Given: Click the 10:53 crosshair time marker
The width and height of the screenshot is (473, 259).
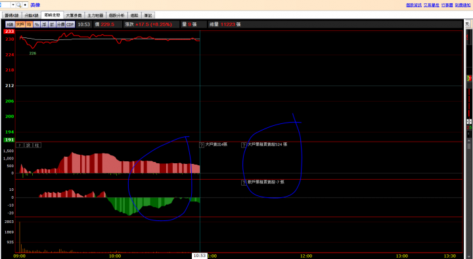Looking at the screenshot, I should (200, 256).
